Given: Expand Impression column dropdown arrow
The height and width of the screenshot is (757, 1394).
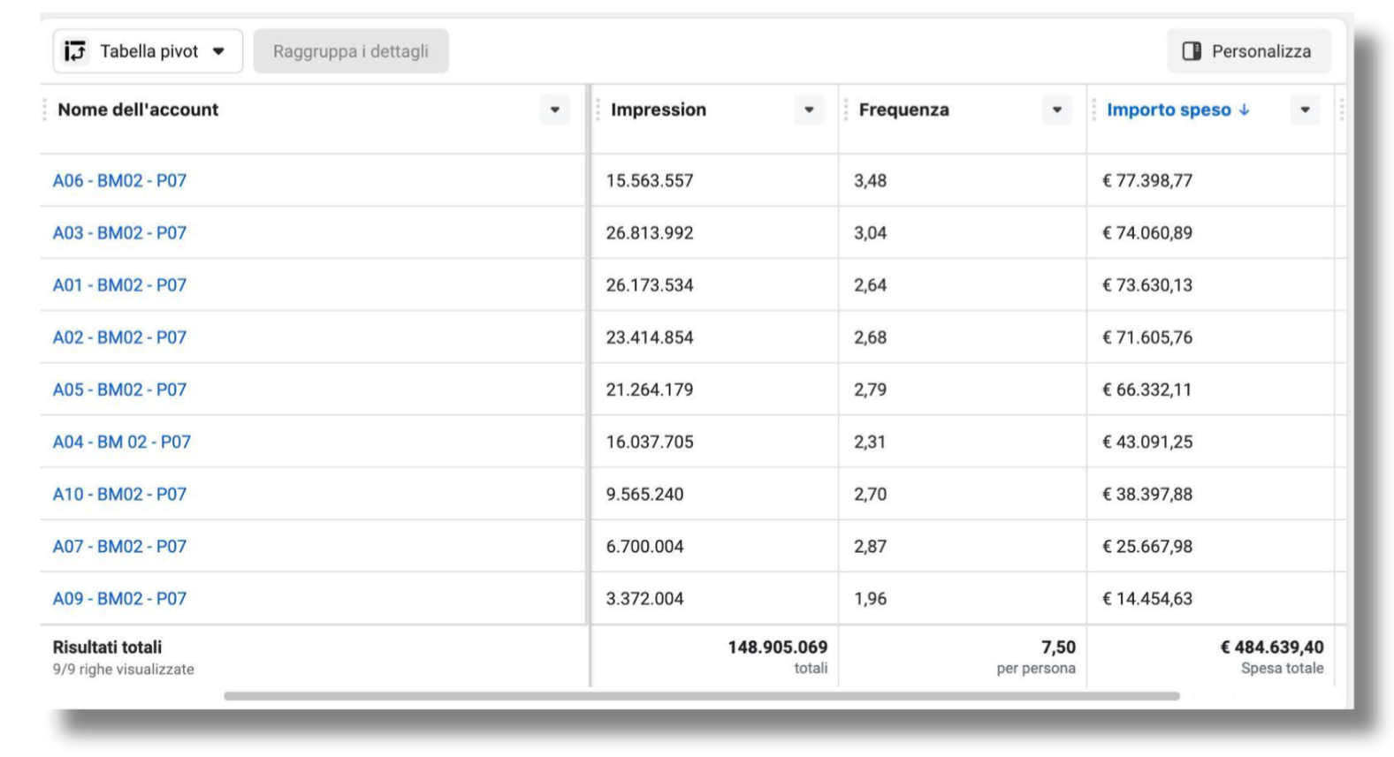Looking at the screenshot, I should pos(809,110).
